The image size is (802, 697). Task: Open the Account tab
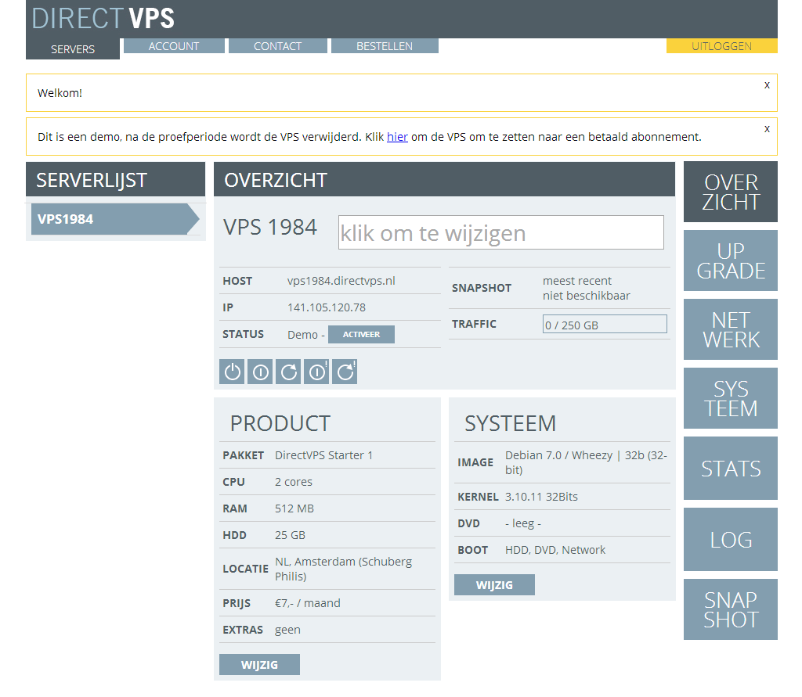174,46
